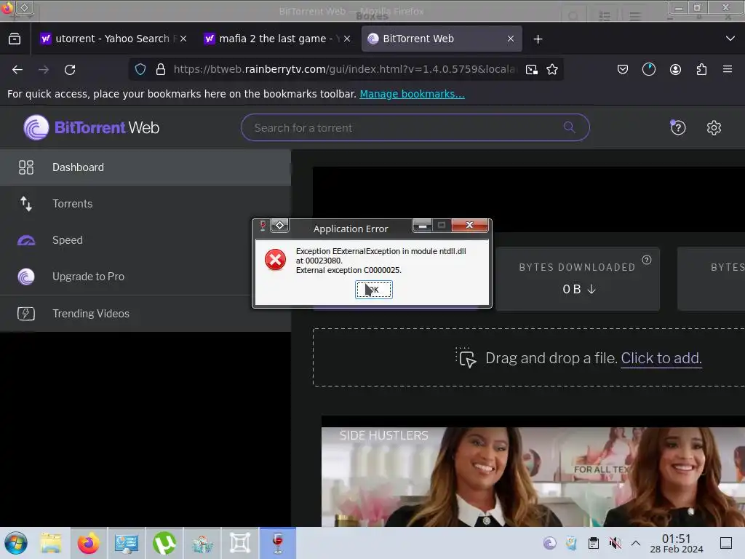
Task: Switch to the mafia 2 the last game tab
Action: (x=276, y=39)
